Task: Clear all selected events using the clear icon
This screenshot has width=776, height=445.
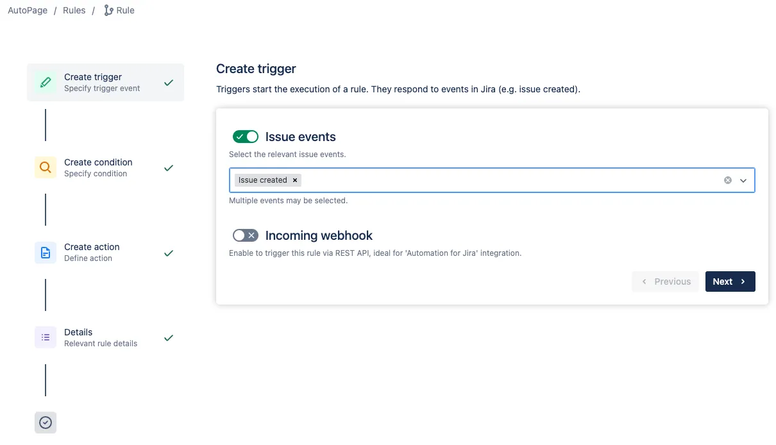Action: pyautogui.click(x=727, y=180)
